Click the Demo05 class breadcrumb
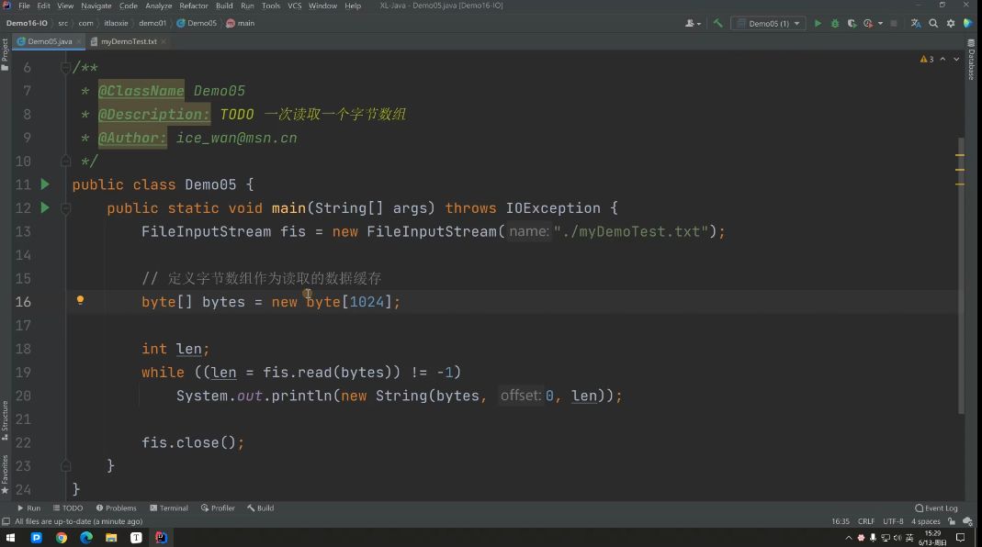The image size is (982, 547). pyautogui.click(x=197, y=23)
